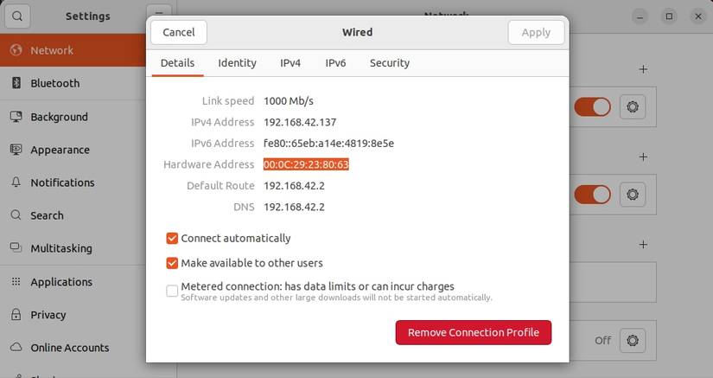
Task: Click the Appearance icon in the sidebar
Action: (16, 150)
